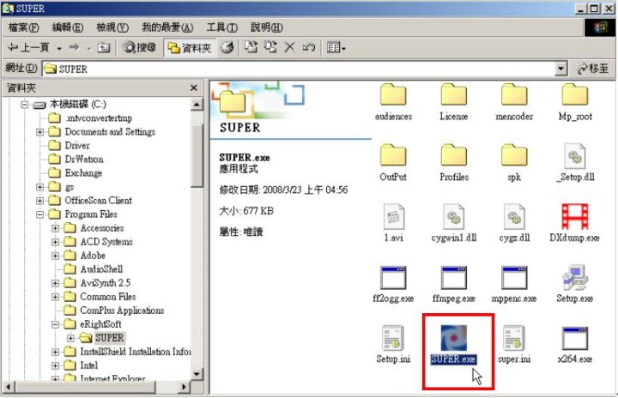Click the Undo toolbar icon
The image size is (618, 398).
pyautogui.click(x=309, y=48)
